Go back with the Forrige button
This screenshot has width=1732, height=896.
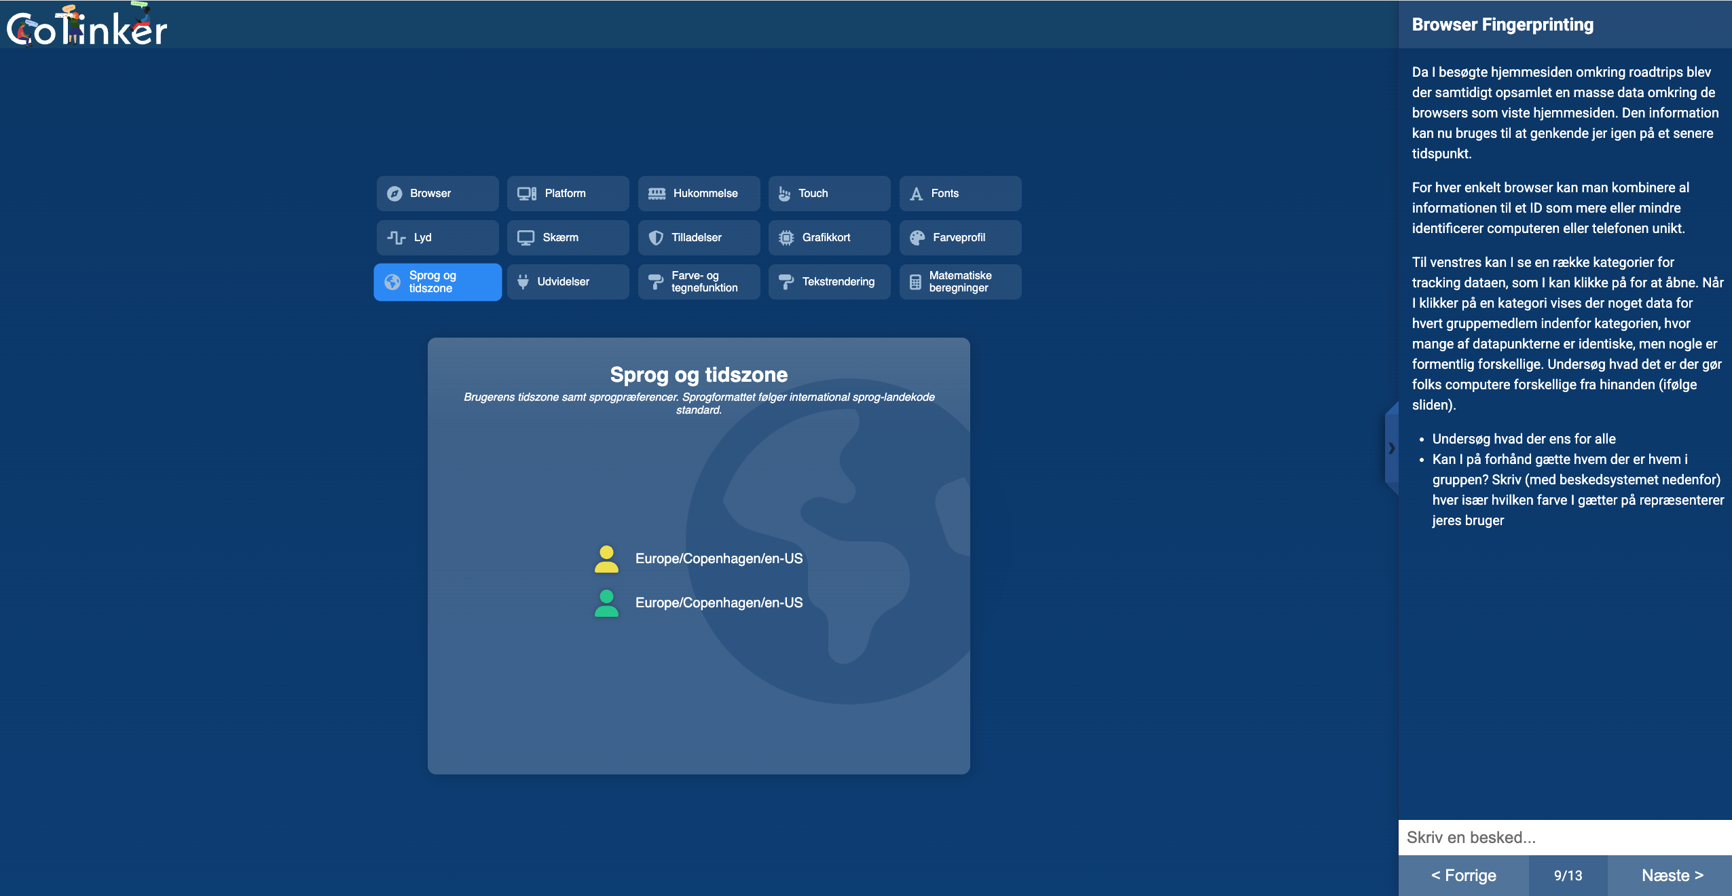point(1463,876)
